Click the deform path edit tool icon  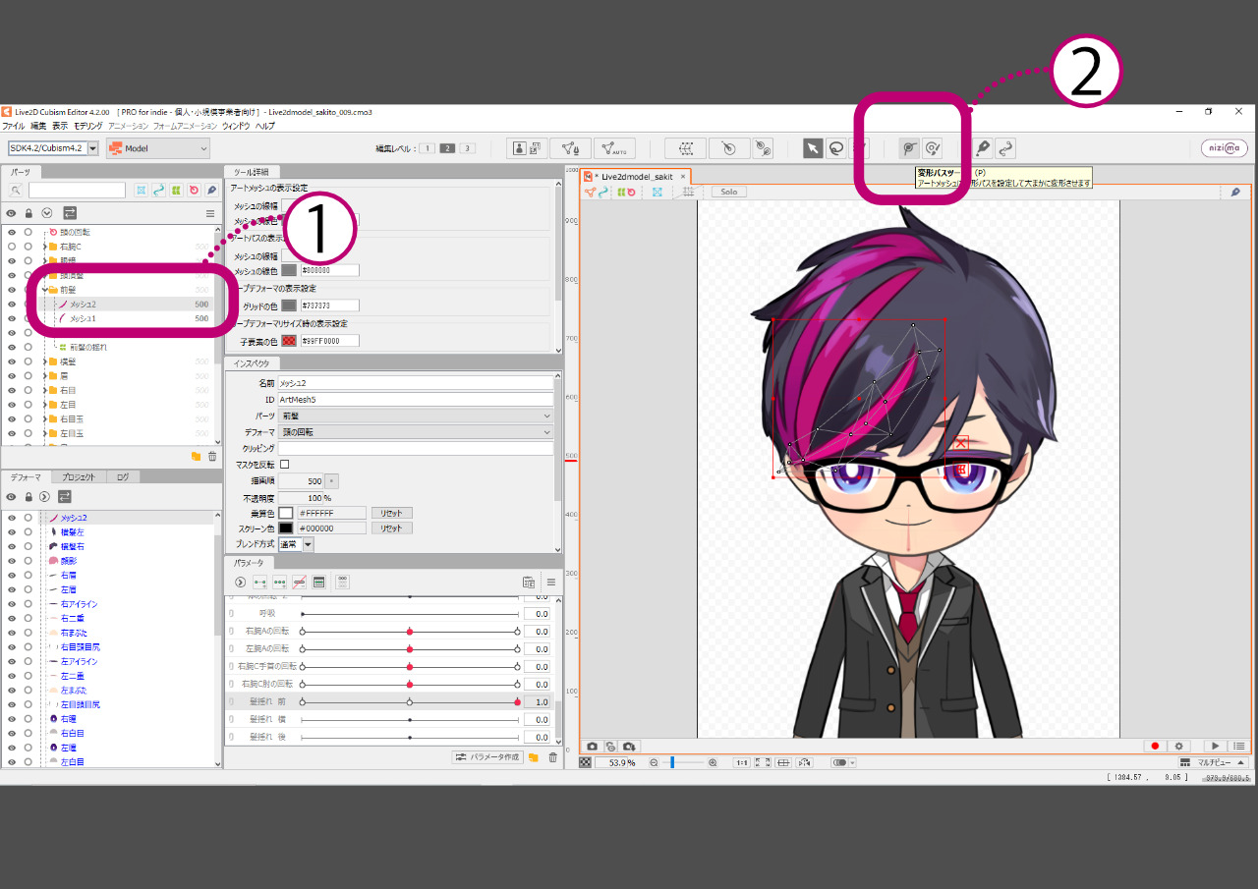tap(933, 148)
